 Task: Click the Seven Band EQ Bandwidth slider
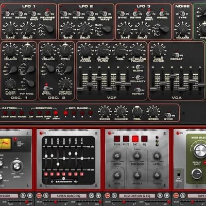pos(63,179)
